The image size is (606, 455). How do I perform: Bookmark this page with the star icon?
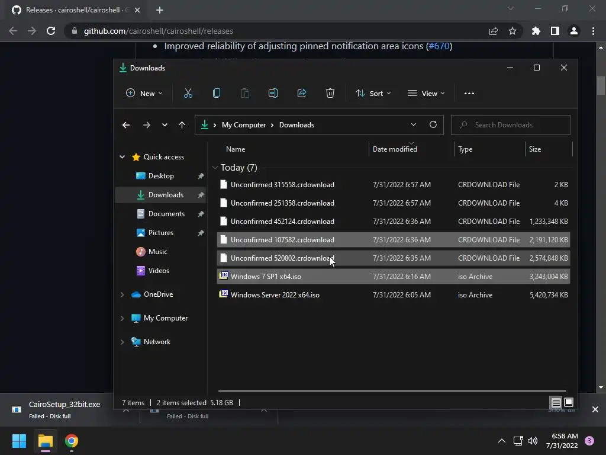pos(512,31)
